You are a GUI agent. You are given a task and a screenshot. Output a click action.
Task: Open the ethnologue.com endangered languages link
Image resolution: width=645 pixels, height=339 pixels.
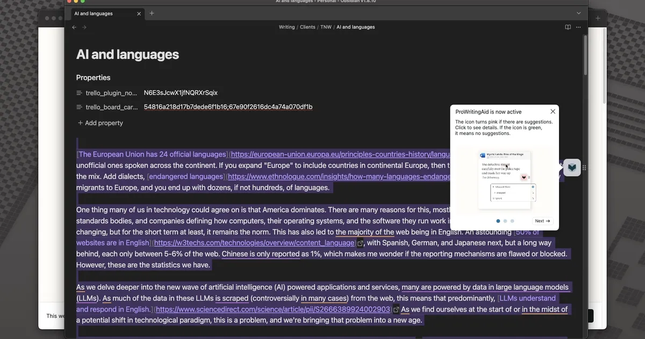tap(339, 176)
